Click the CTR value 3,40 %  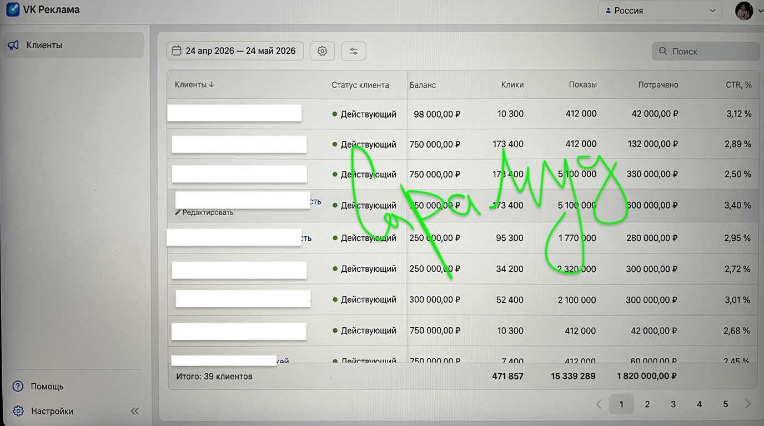[737, 205]
